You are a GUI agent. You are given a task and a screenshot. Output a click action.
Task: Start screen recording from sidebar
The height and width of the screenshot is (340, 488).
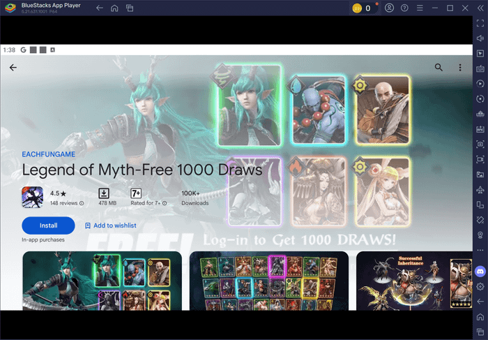coord(480,159)
